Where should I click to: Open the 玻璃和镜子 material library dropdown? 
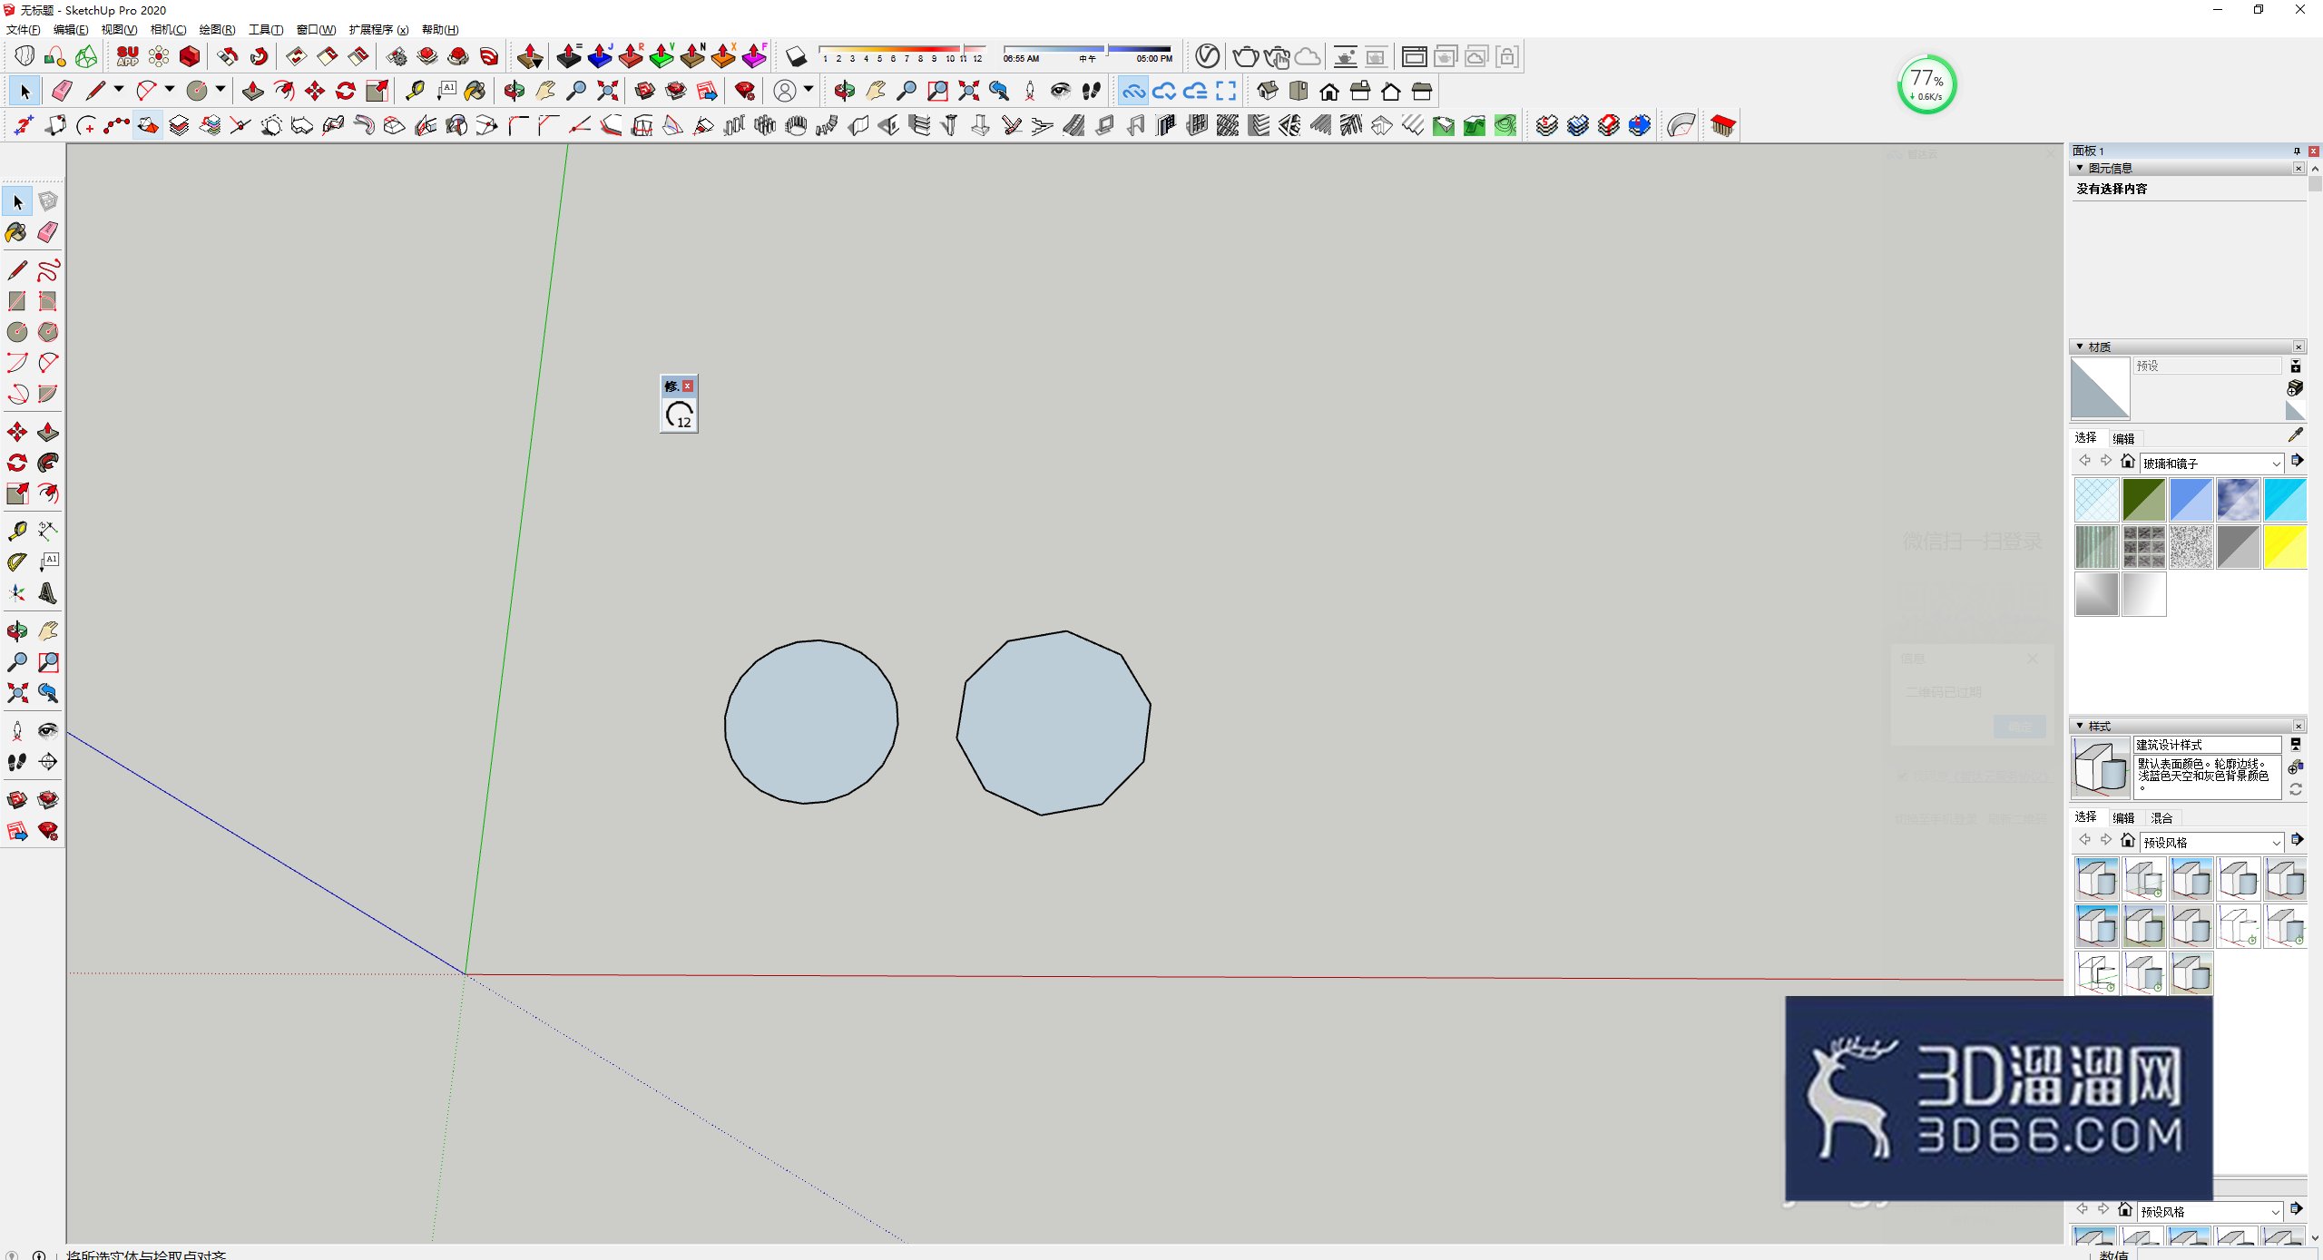(2211, 463)
